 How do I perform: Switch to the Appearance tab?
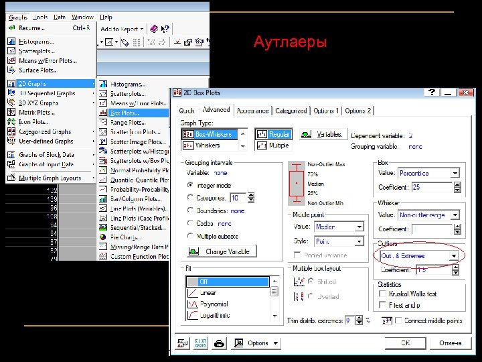(x=252, y=111)
